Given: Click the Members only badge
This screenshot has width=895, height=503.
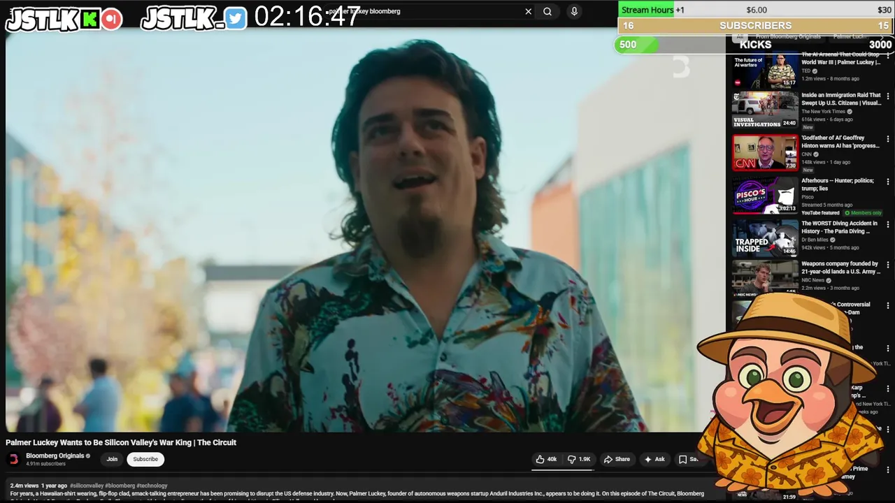Looking at the screenshot, I should pyautogui.click(x=864, y=213).
